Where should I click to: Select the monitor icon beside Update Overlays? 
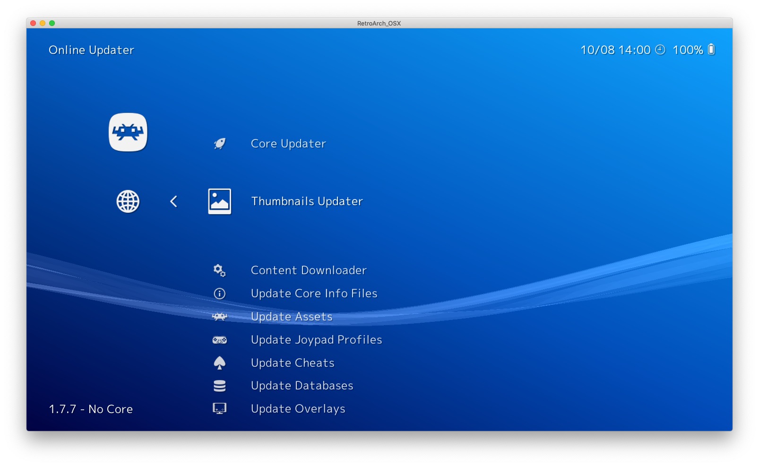click(x=220, y=408)
